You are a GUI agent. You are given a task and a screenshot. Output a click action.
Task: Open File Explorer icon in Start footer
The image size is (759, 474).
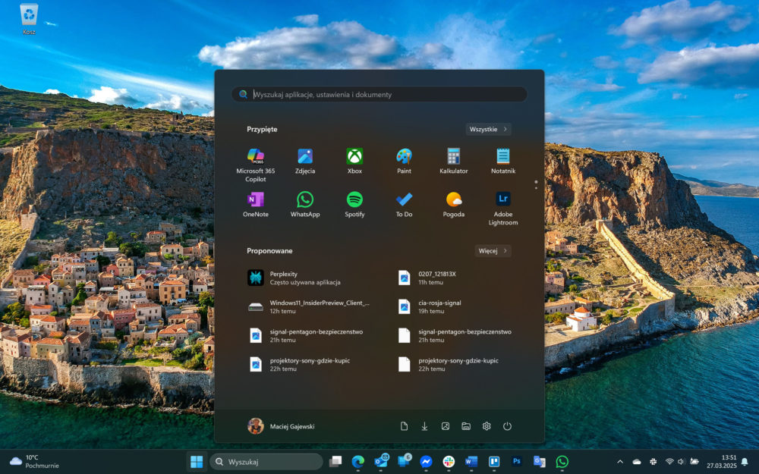point(466,426)
